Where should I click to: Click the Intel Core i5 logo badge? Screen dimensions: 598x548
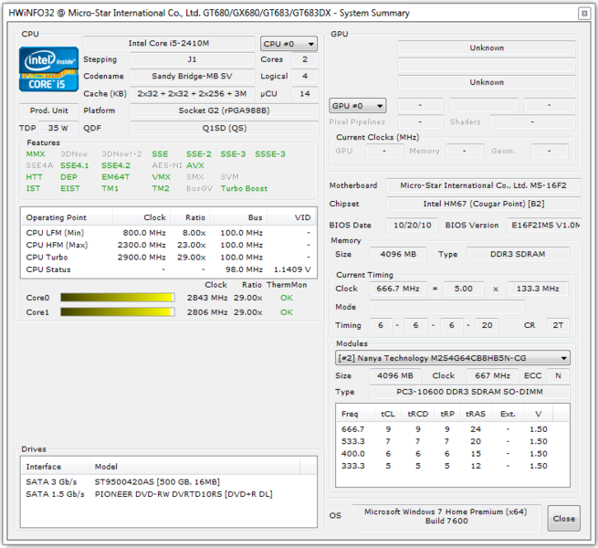(x=48, y=69)
